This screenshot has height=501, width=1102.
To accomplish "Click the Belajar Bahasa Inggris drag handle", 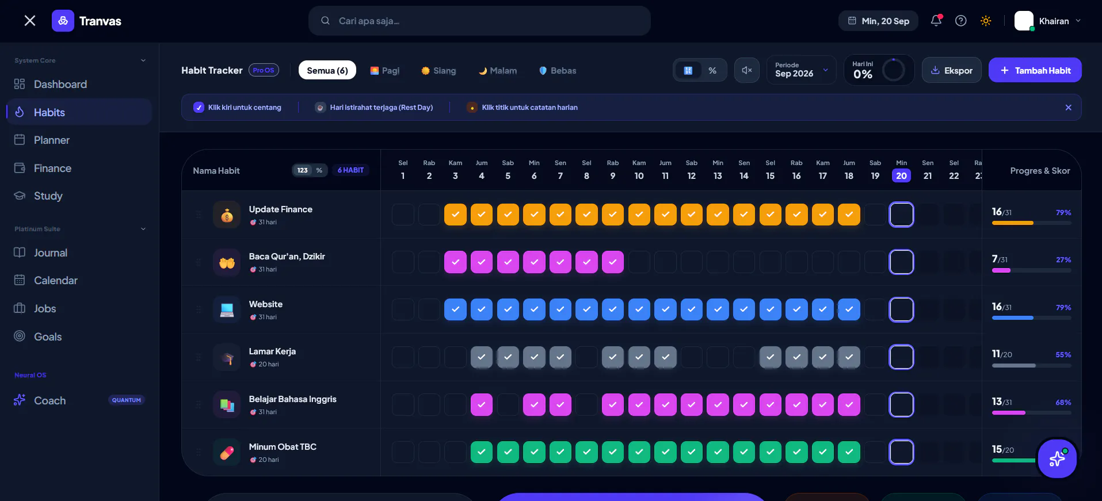I will pyautogui.click(x=199, y=405).
